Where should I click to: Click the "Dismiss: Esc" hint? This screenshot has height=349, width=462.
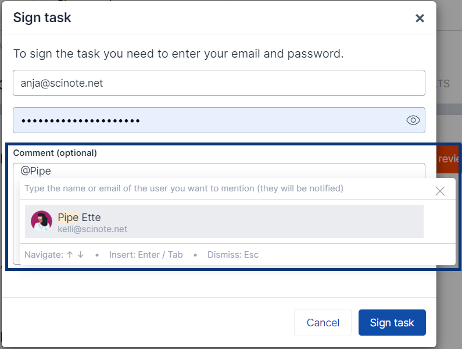pyautogui.click(x=233, y=255)
